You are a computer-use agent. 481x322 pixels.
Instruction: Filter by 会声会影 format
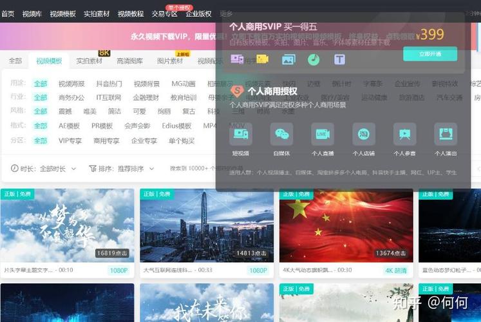[x=137, y=126]
